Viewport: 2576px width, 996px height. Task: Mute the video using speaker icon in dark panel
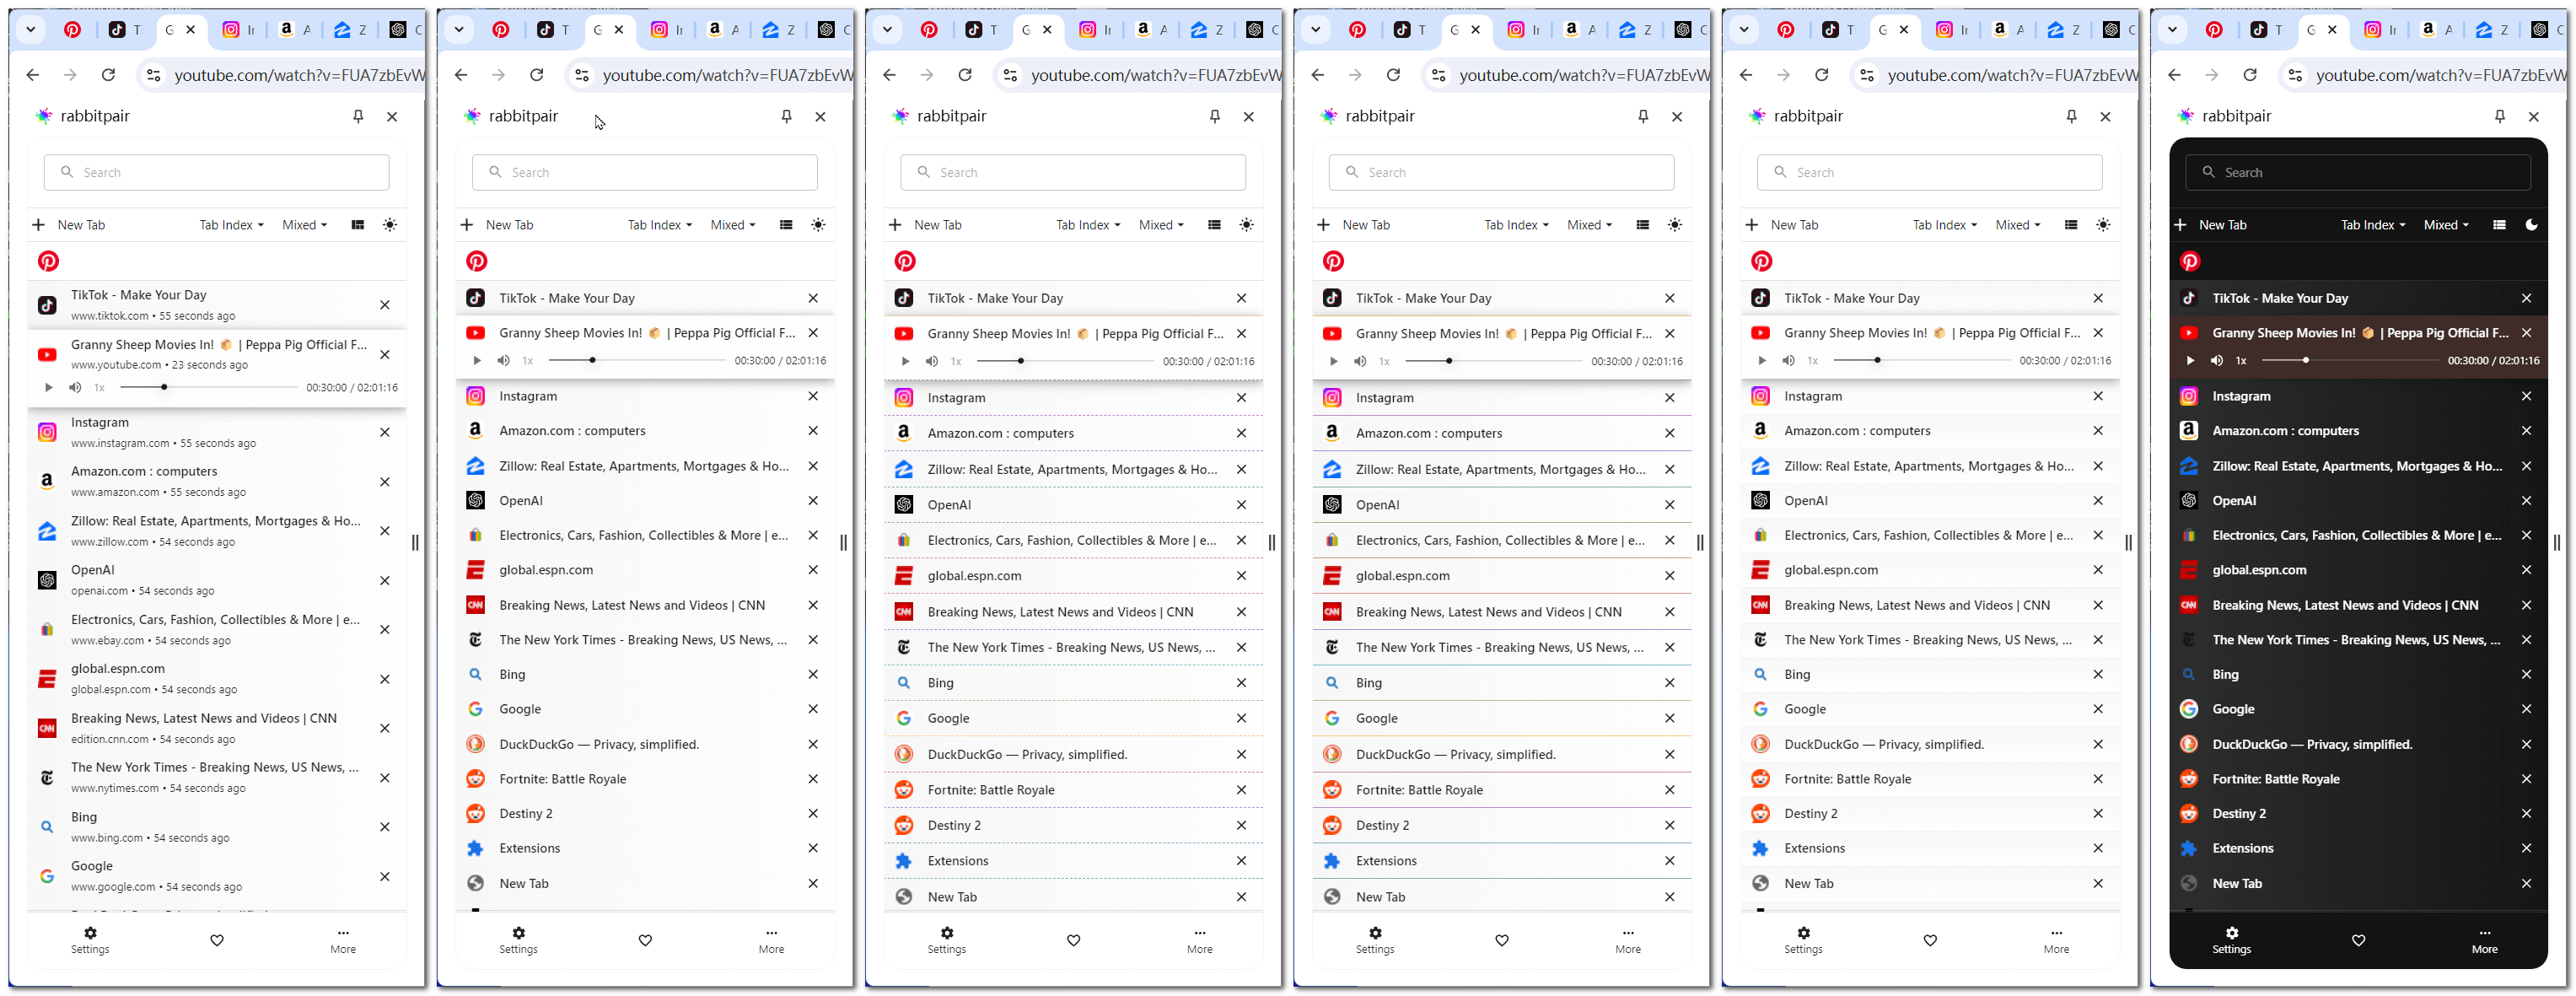tap(2216, 360)
